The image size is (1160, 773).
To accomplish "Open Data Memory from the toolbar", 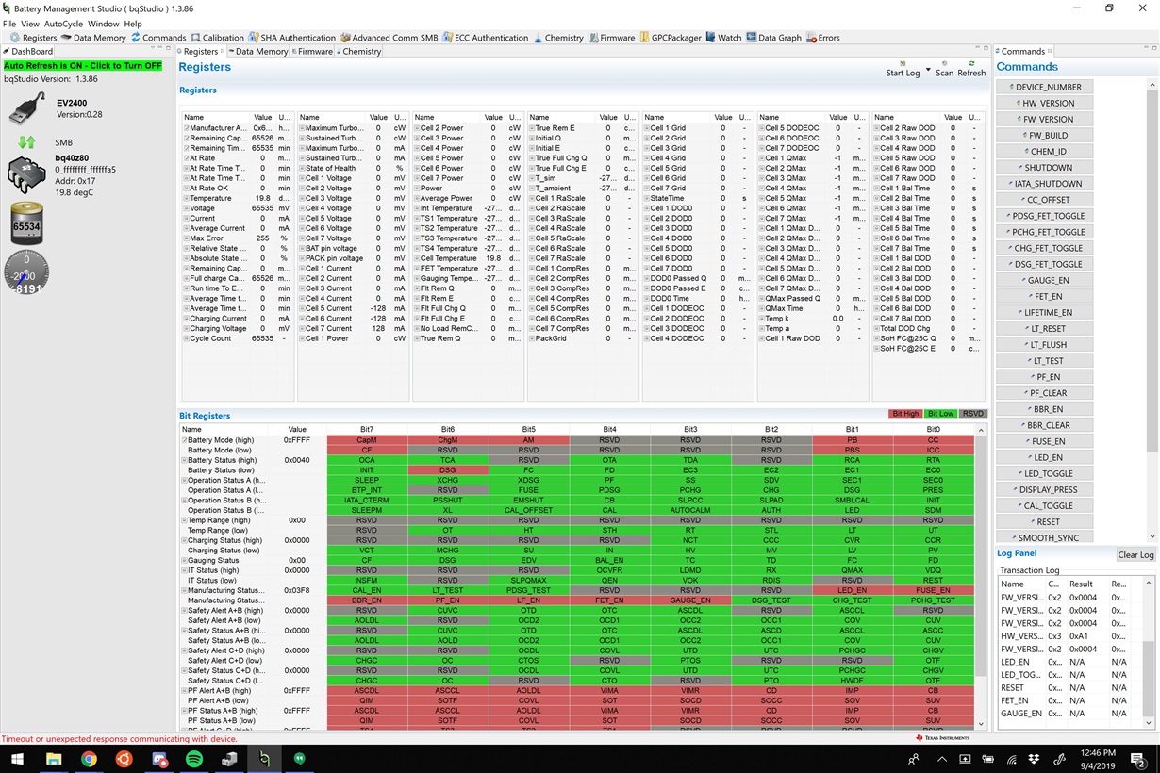I will (x=93, y=38).
